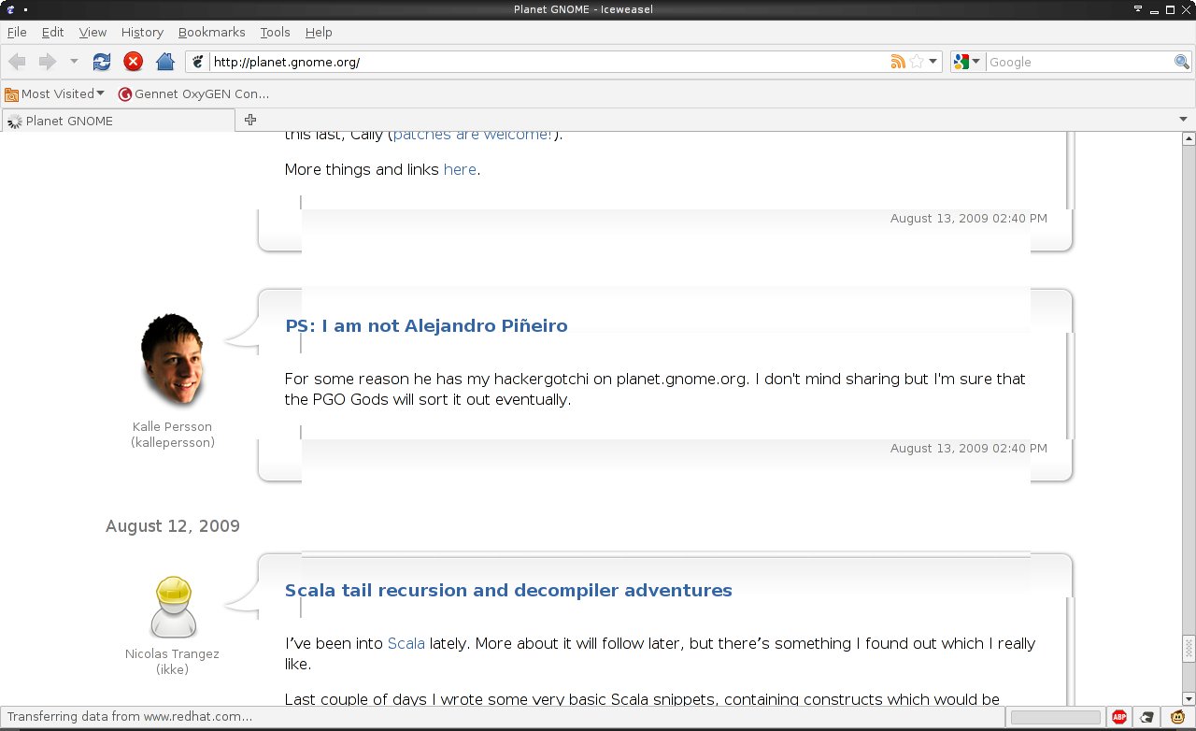Click the hard-hat avatar of Nicolas Trangez
Image resolution: width=1196 pixels, height=731 pixels.
click(x=173, y=608)
